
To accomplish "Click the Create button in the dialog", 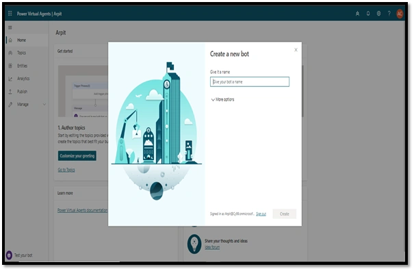I will [x=285, y=214].
